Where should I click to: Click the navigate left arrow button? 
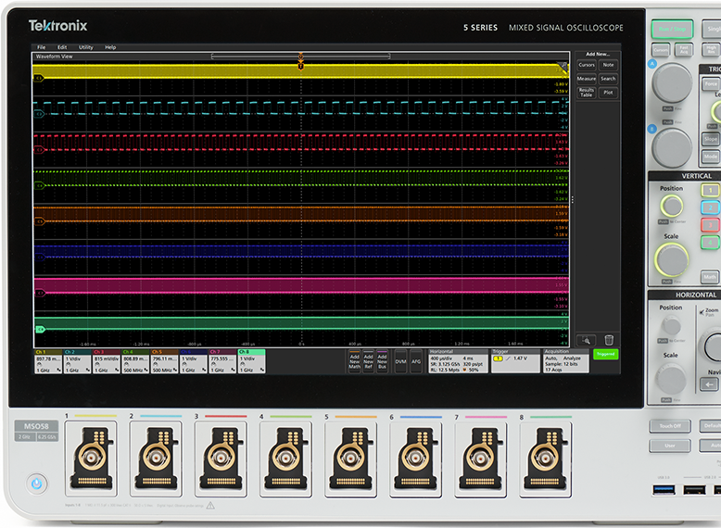710,384
